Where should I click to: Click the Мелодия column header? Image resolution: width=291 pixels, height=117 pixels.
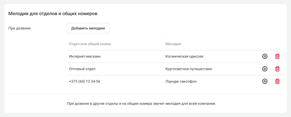pos(173,44)
